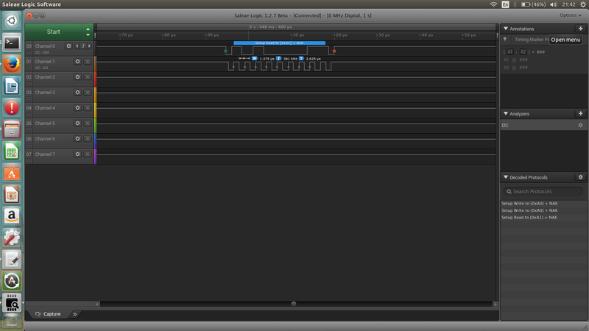This screenshot has width=589, height=331.
Task: Open the system session gear menu
Action: [x=582, y=4]
